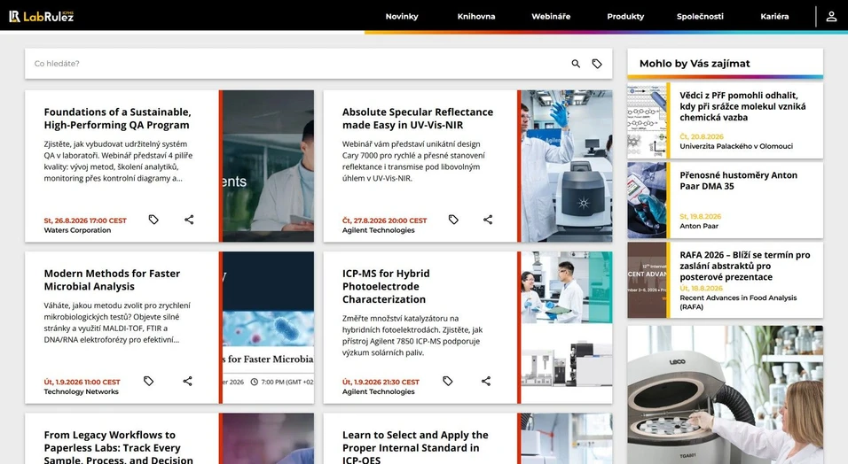Open the LabRulez logo home link
The image size is (848, 464).
(x=41, y=16)
